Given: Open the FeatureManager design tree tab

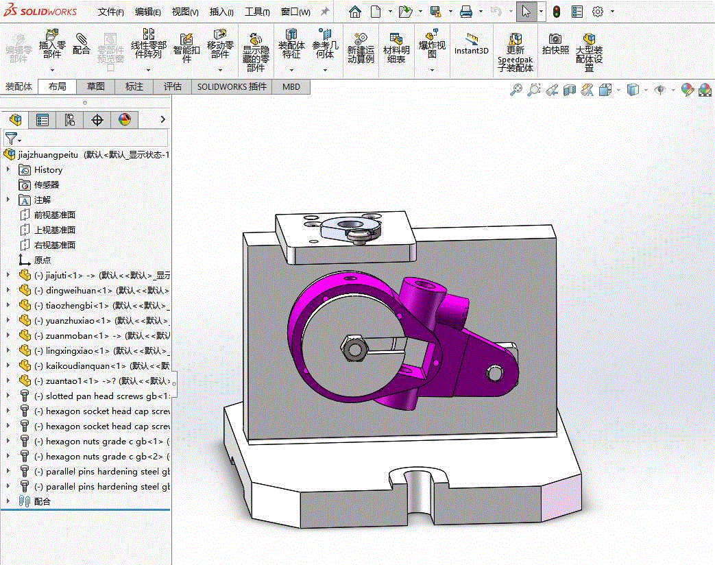Looking at the screenshot, I should point(15,119).
